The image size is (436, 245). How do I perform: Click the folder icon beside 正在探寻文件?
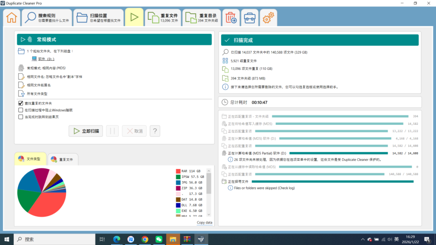(224, 182)
